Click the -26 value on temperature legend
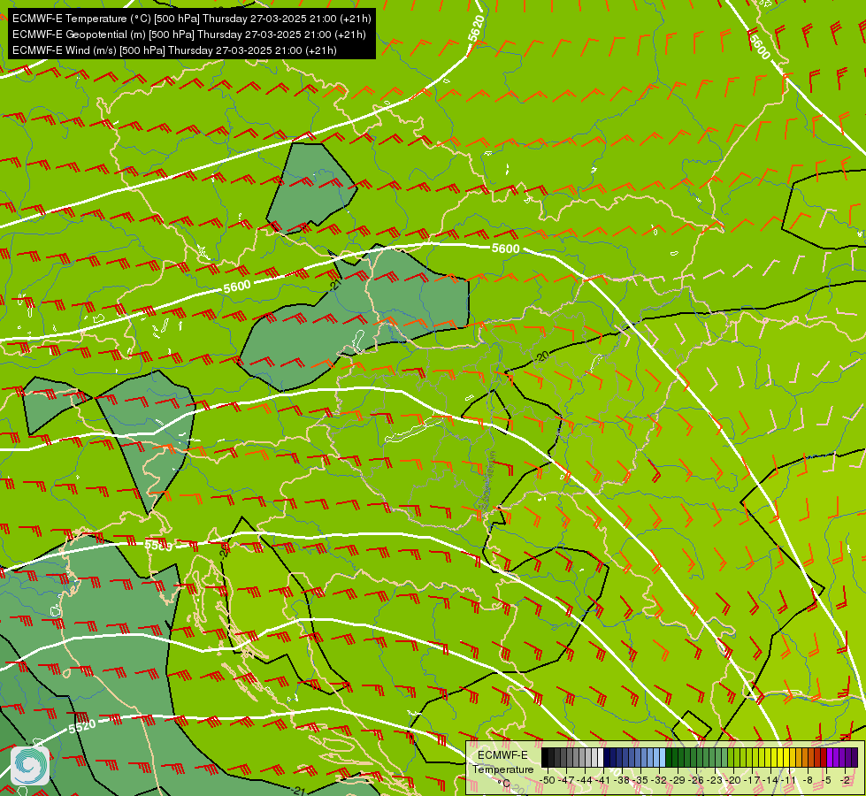Screen dimensions: 866x796 pos(698,780)
